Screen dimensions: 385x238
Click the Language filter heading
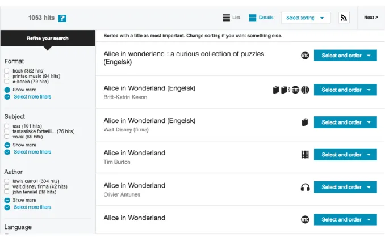18,227
